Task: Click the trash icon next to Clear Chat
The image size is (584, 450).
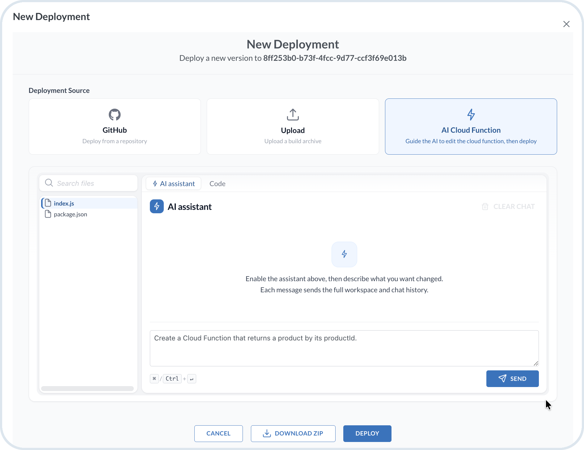Action: point(485,206)
